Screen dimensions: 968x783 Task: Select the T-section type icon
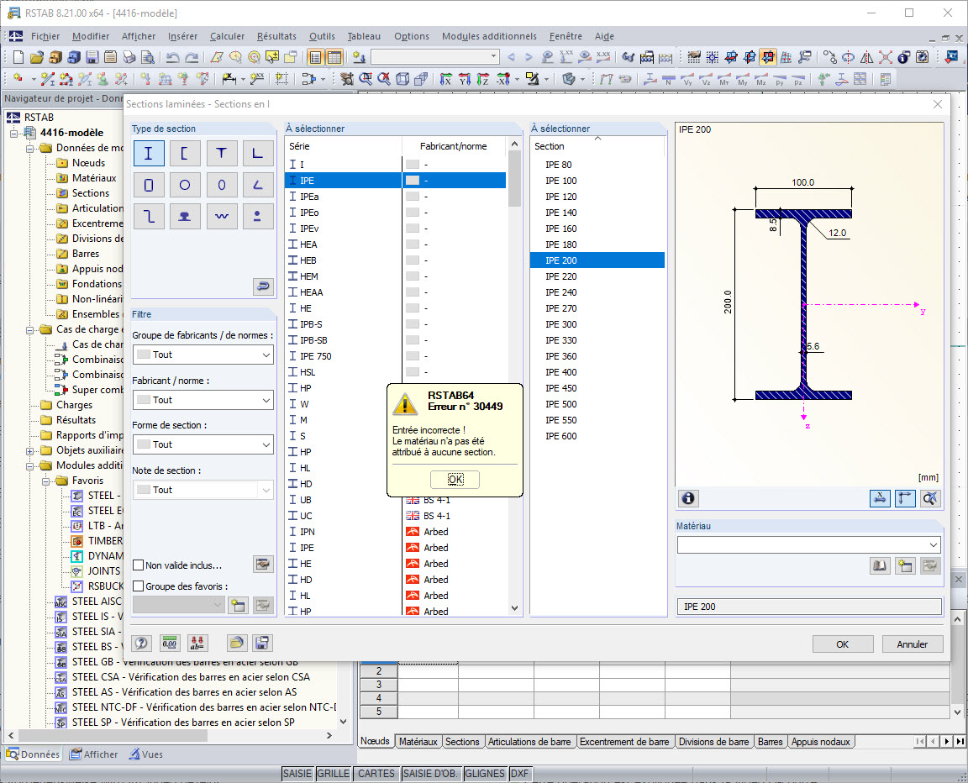click(x=221, y=154)
